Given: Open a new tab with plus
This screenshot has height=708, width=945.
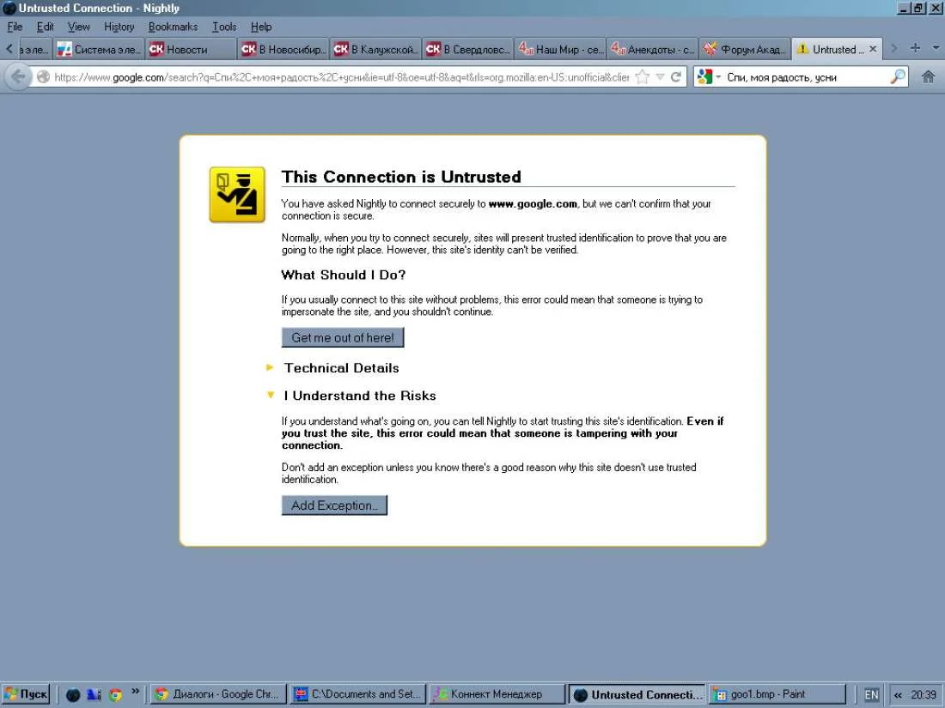Looking at the screenshot, I should 915,48.
